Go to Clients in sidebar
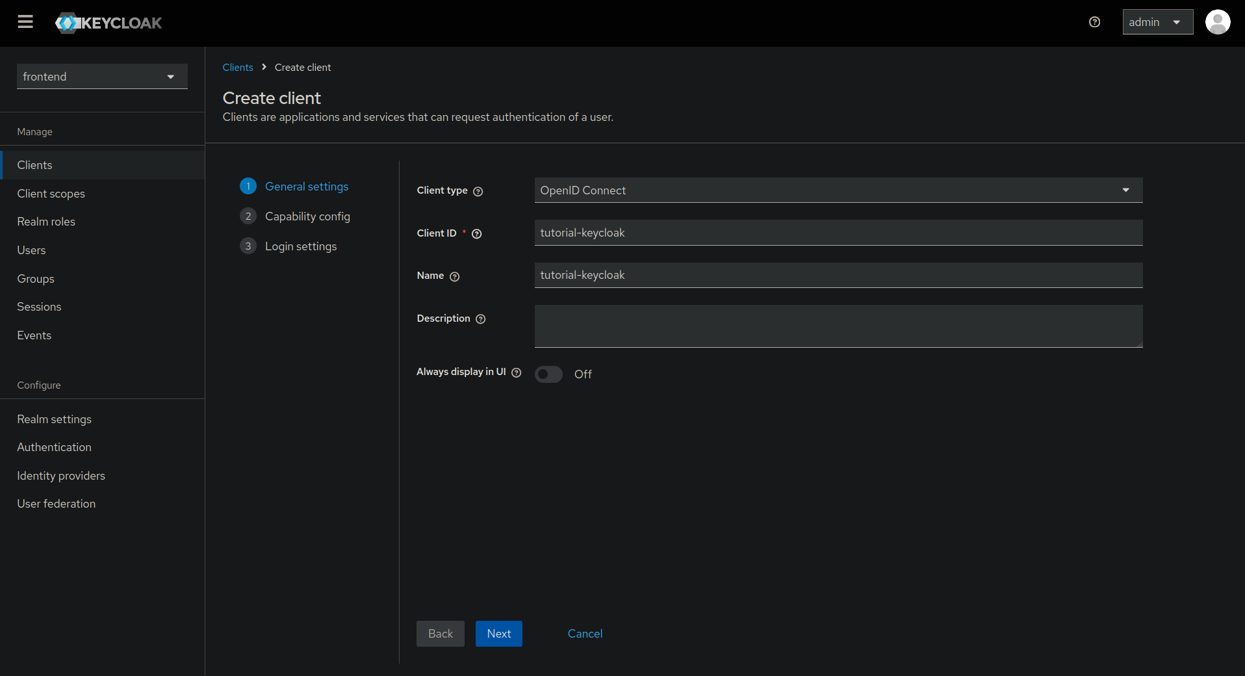Image resolution: width=1245 pixels, height=676 pixels. [103, 165]
